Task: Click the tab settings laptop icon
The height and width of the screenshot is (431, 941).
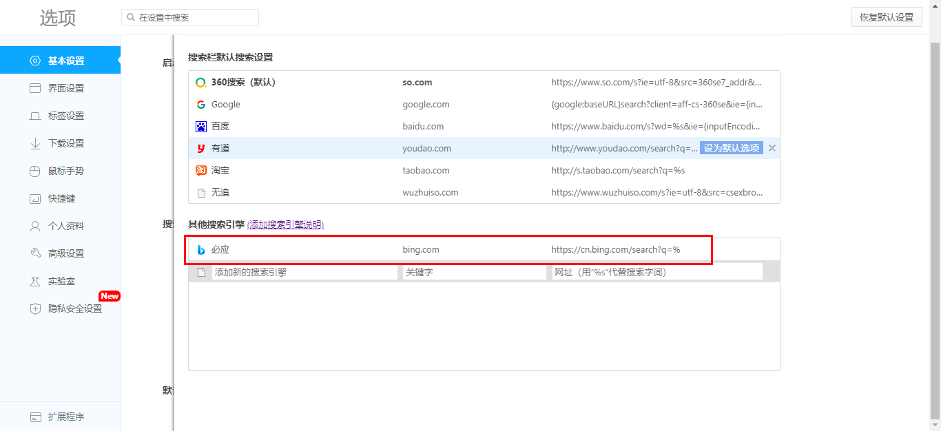Action: tap(35, 116)
